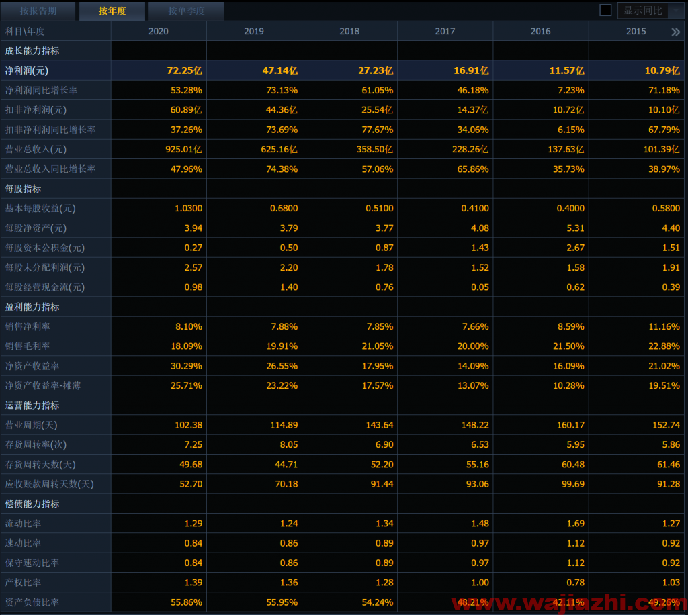688x615 pixels.
Task: Click the 每股未分配利润(元) row label
Action: click(x=44, y=268)
